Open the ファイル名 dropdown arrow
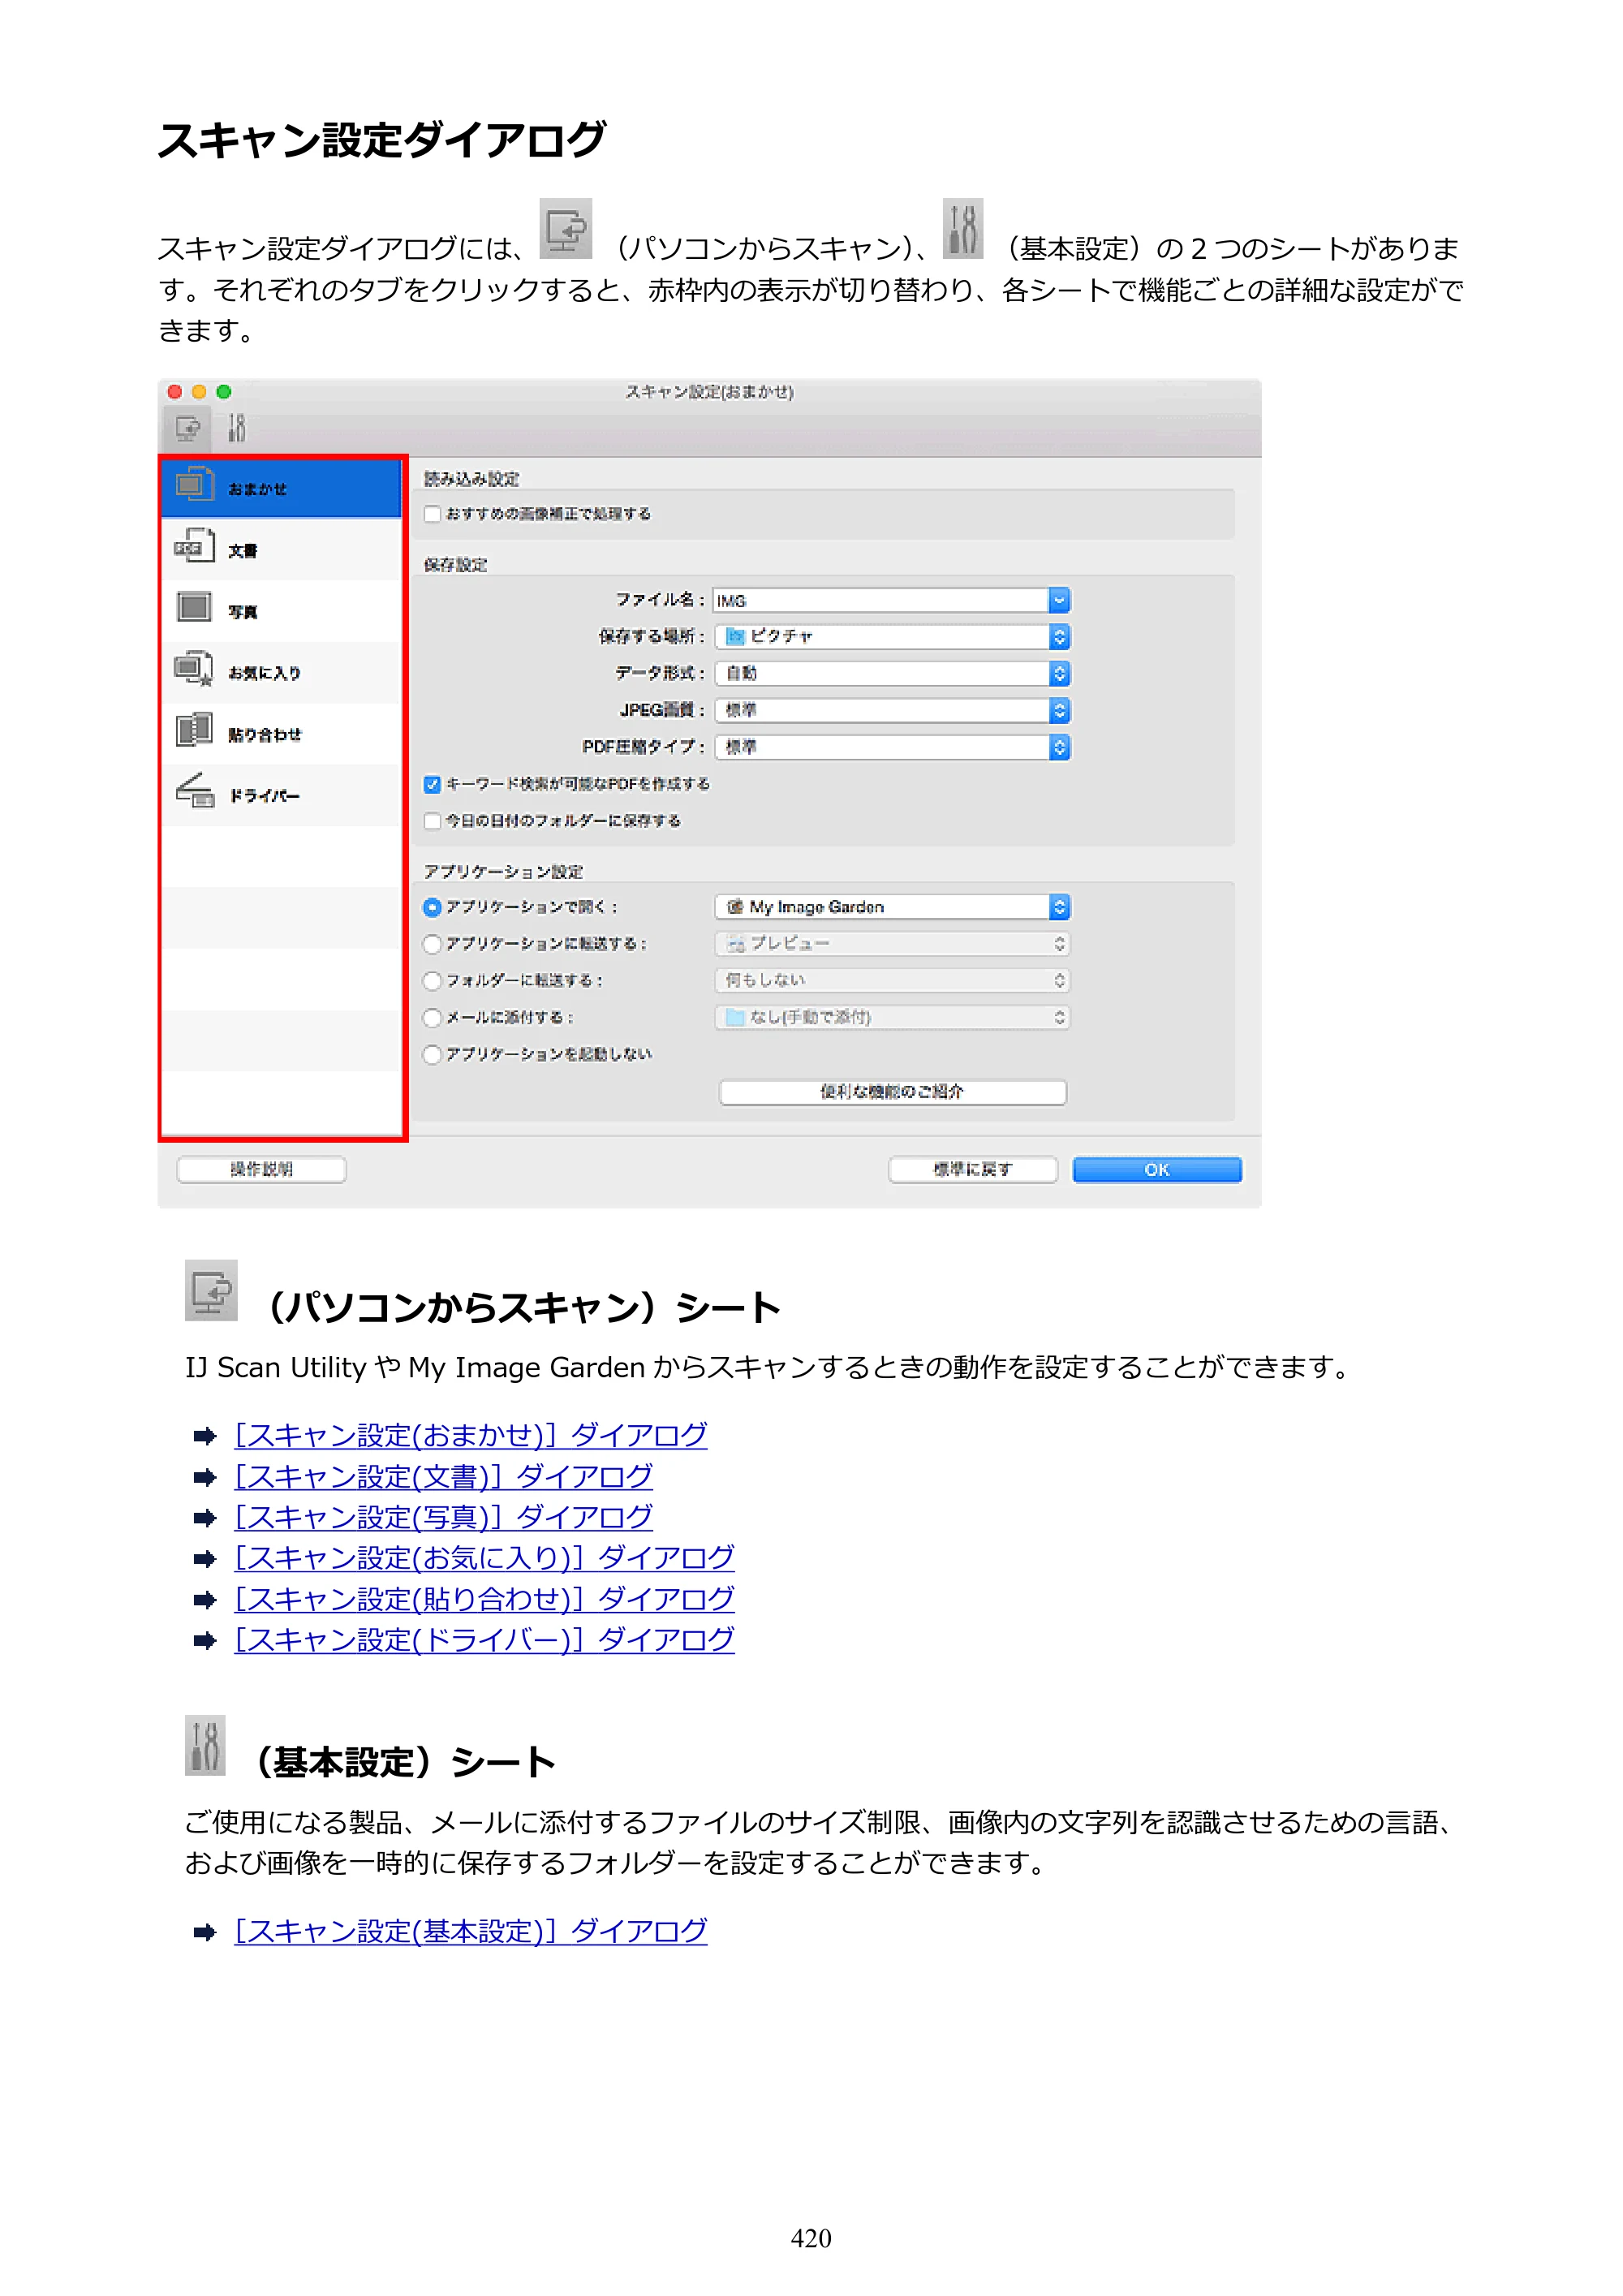Screen dimensions: 1623x2296 click(x=1059, y=600)
